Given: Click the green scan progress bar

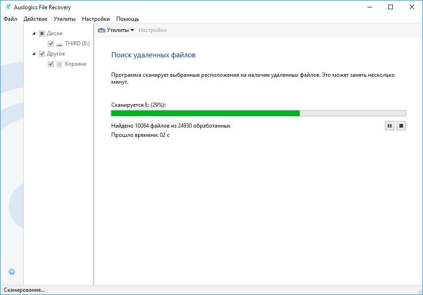Looking at the screenshot, I should click(x=259, y=113).
